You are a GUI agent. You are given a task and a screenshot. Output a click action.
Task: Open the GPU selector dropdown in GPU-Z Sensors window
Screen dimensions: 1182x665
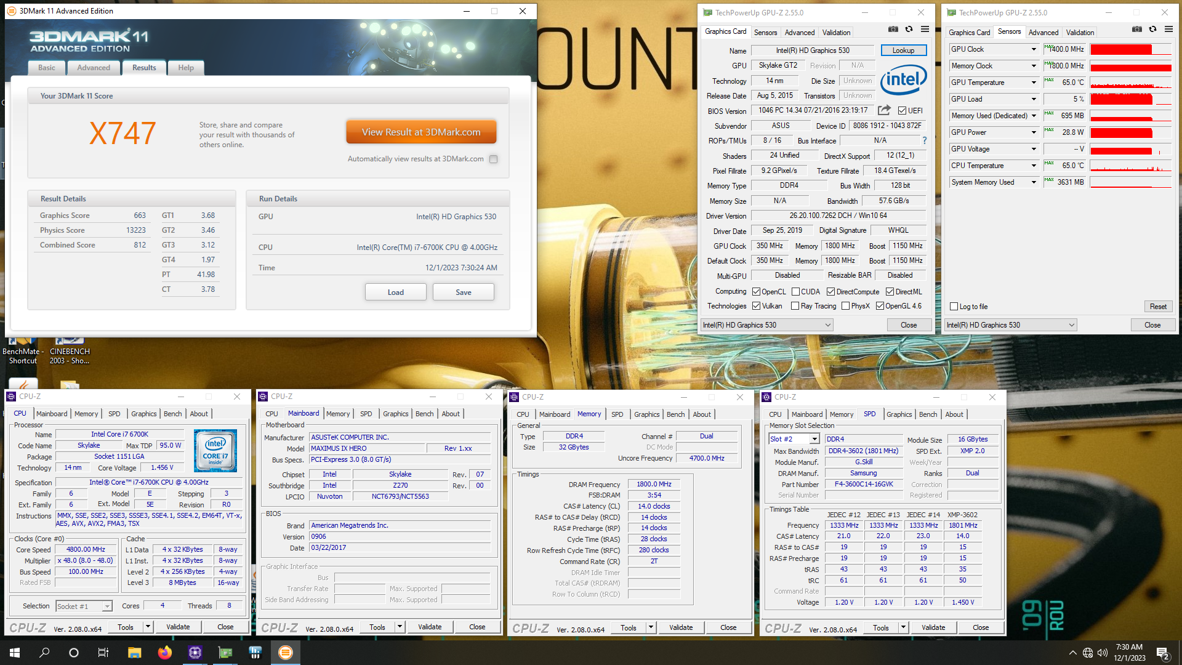(x=1011, y=325)
